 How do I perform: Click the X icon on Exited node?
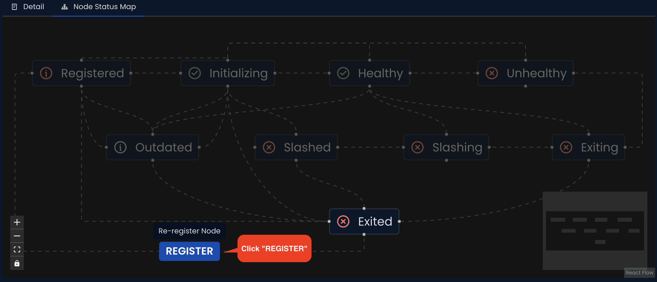pyautogui.click(x=344, y=221)
